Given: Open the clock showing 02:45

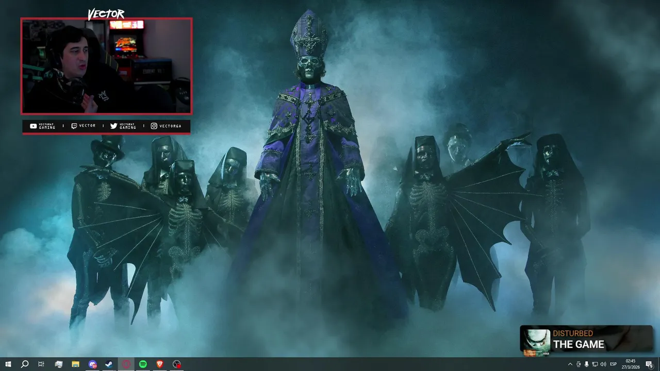Looking at the screenshot, I should tap(631, 364).
